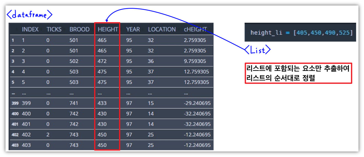Select 405 in the height_li list
This screenshot has height=157, width=364.
[x=302, y=33]
